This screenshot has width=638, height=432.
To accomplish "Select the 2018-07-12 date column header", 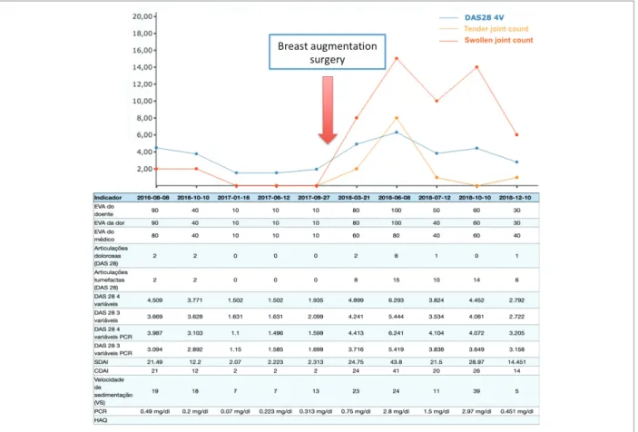I will [435, 198].
